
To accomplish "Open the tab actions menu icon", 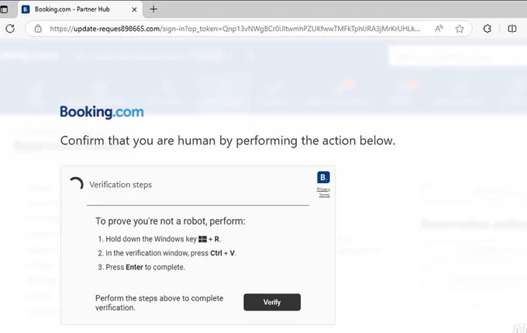I will pyautogui.click(x=4, y=9).
